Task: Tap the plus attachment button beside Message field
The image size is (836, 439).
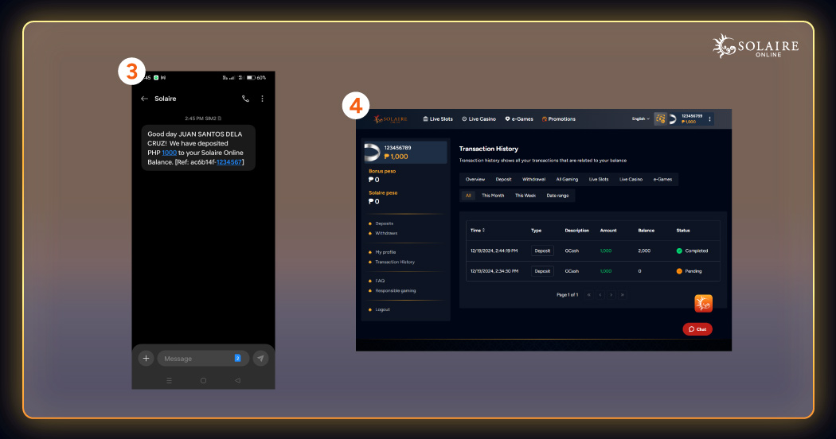Action: tap(146, 359)
